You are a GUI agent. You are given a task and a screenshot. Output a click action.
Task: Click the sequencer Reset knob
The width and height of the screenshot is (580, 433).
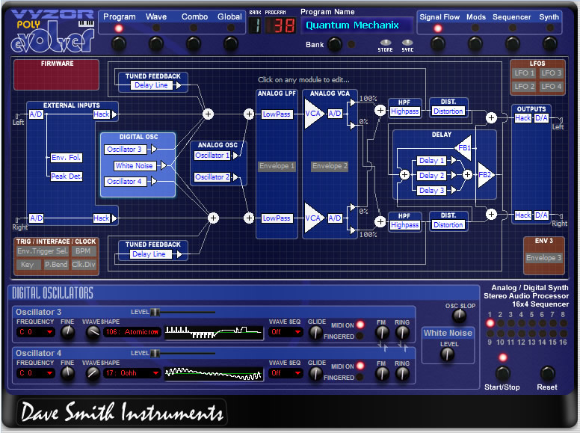pyautogui.click(x=547, y=373)
